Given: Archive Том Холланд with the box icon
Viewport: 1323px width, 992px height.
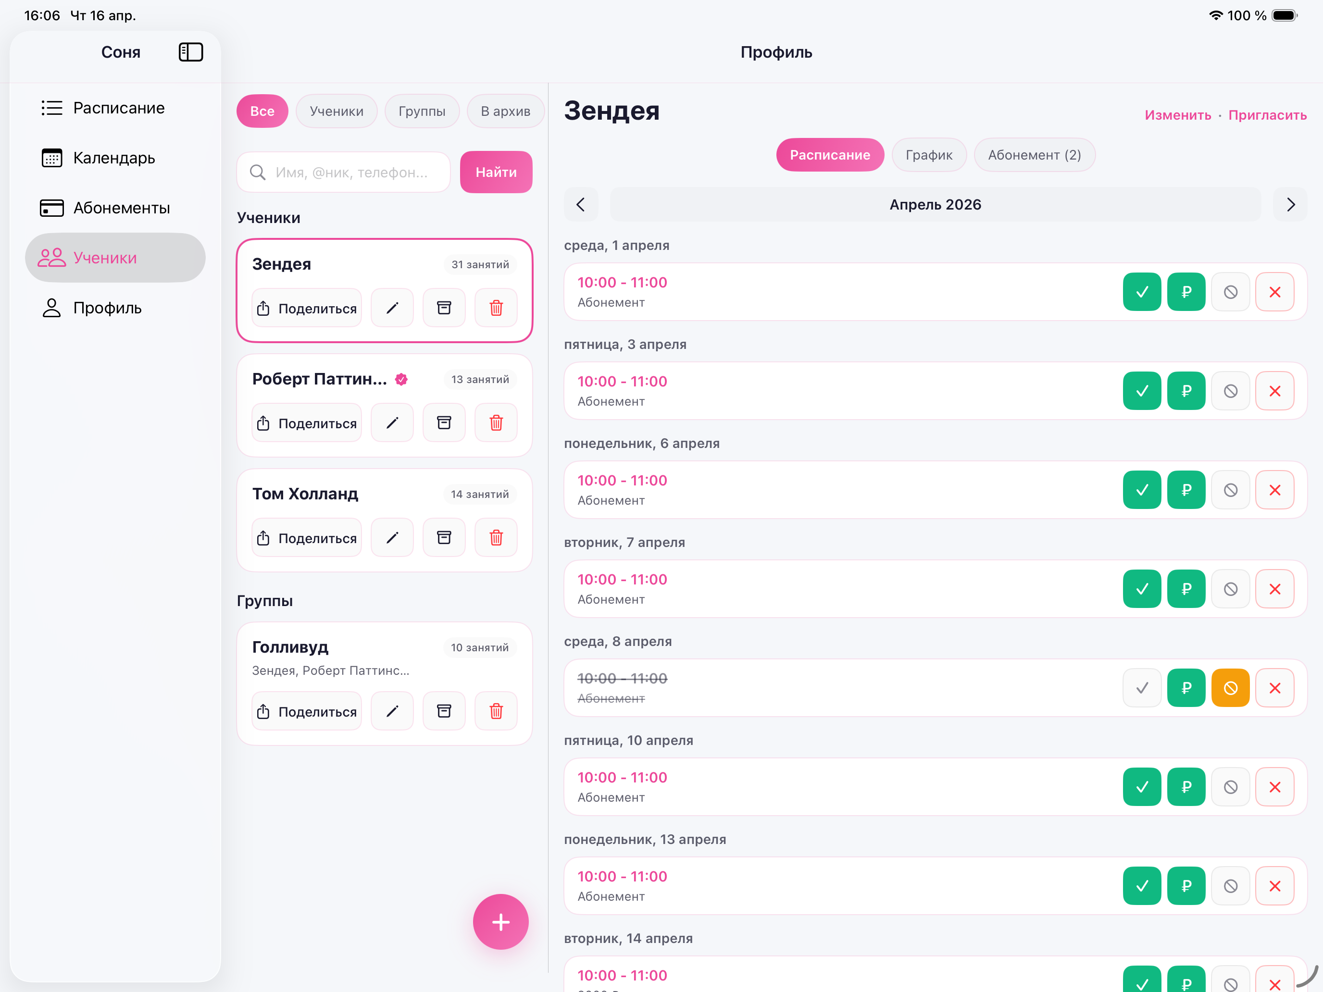Looking at the screenshot, I should click(x=444, y=537).
